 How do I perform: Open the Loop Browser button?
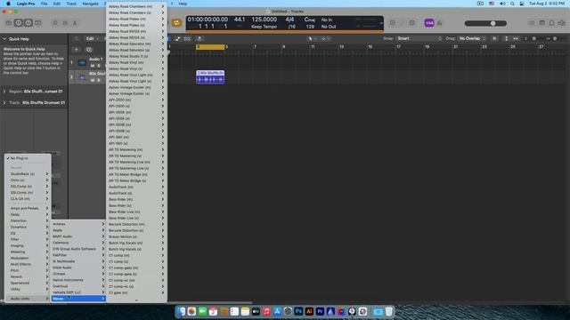click(552, 23)
